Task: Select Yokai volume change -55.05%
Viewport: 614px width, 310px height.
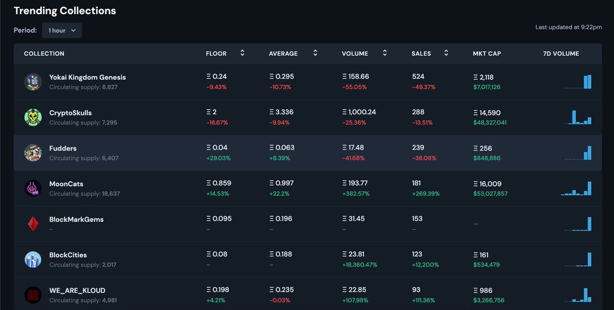Action: (x=354, y=87)
